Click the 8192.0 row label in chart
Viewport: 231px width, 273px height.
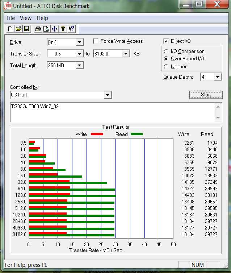click(x=20, y=234)
